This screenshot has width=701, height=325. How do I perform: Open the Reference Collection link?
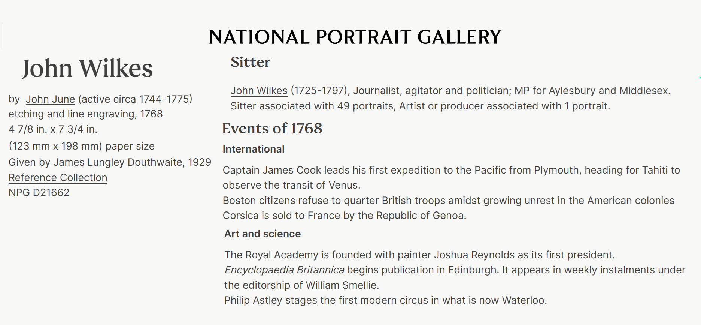[58, 178]
